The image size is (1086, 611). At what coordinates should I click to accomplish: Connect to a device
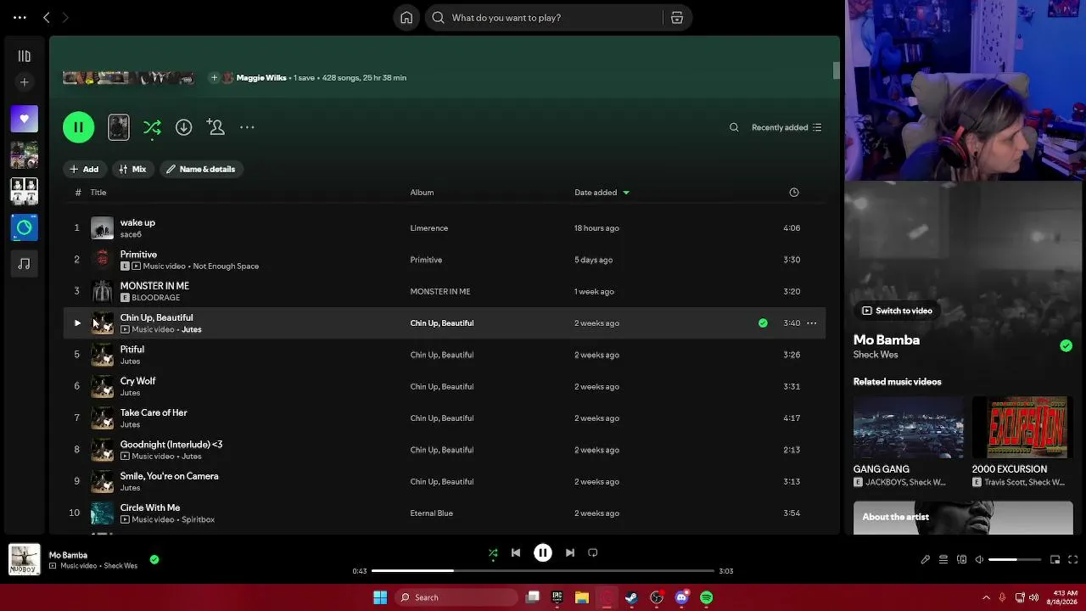961,560
